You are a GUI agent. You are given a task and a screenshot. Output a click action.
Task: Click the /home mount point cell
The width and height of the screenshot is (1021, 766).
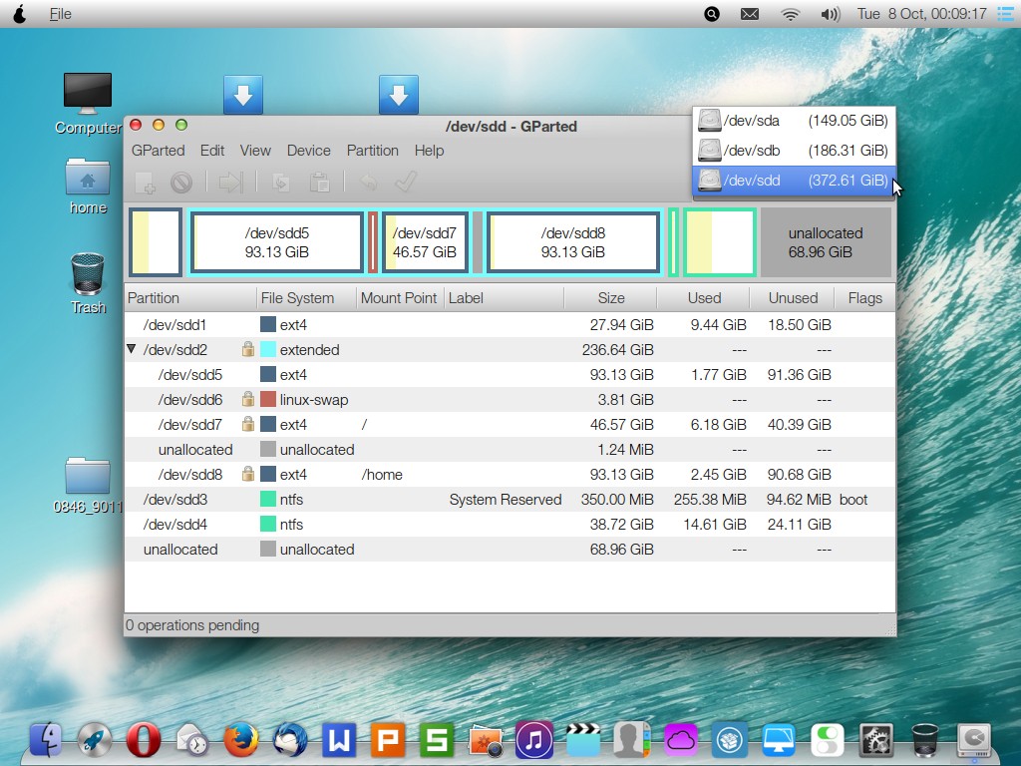[382, 474]
